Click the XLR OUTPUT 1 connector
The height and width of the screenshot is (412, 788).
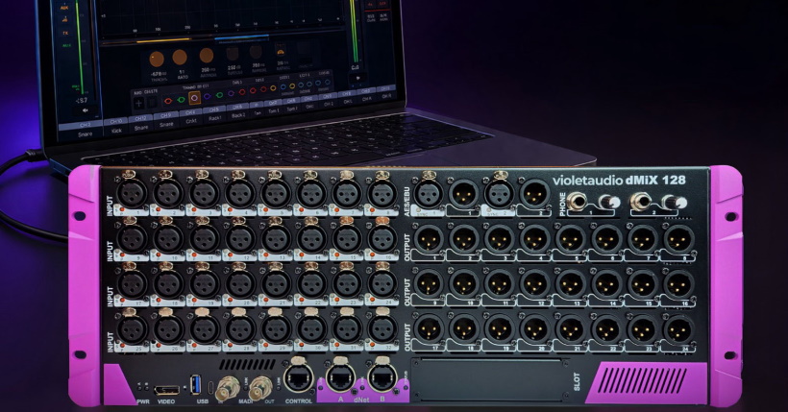point(429,239)
